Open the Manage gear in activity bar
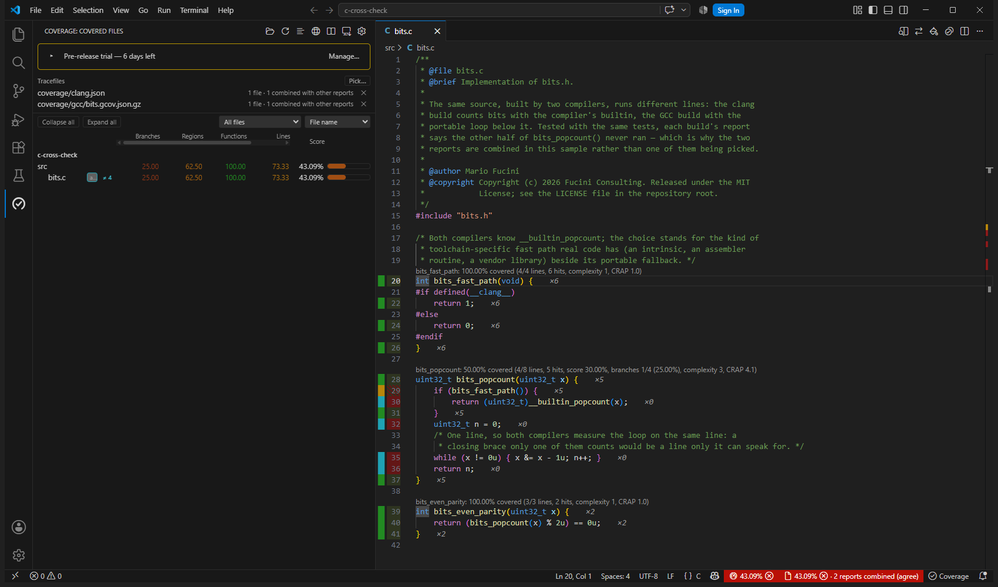The height and width of the screenshot is (587, 998). [x=18, y=555]
